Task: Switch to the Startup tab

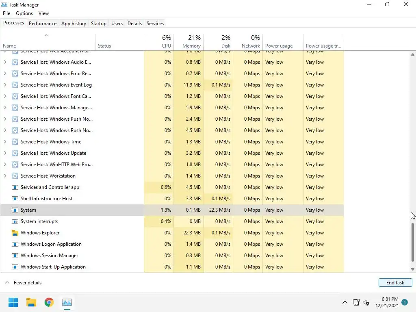Action: point(98,23)
